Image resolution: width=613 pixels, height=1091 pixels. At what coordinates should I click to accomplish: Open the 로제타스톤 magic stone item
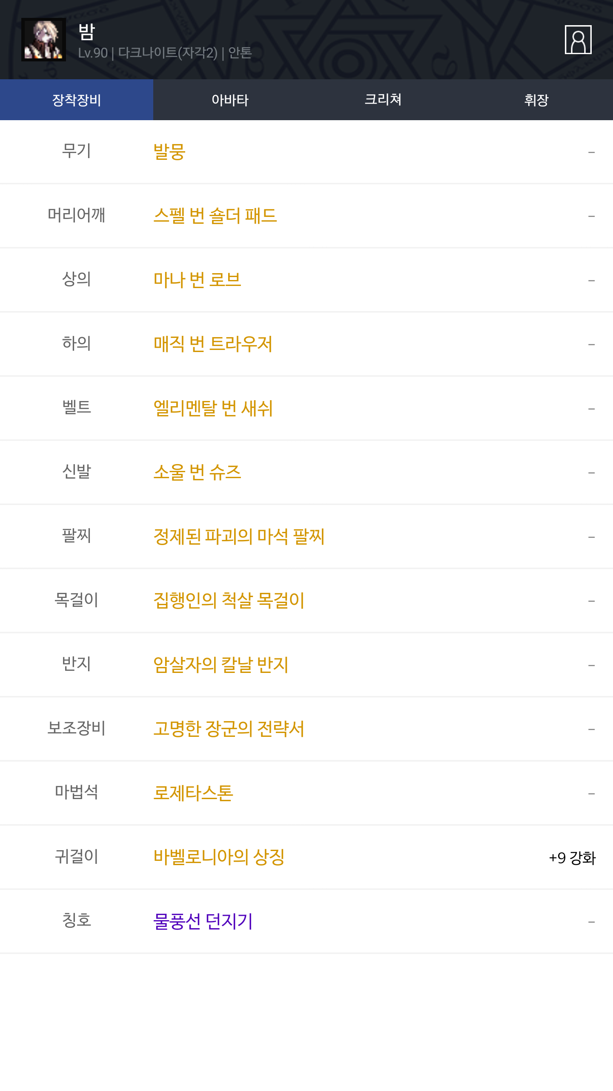pos(193,793)
